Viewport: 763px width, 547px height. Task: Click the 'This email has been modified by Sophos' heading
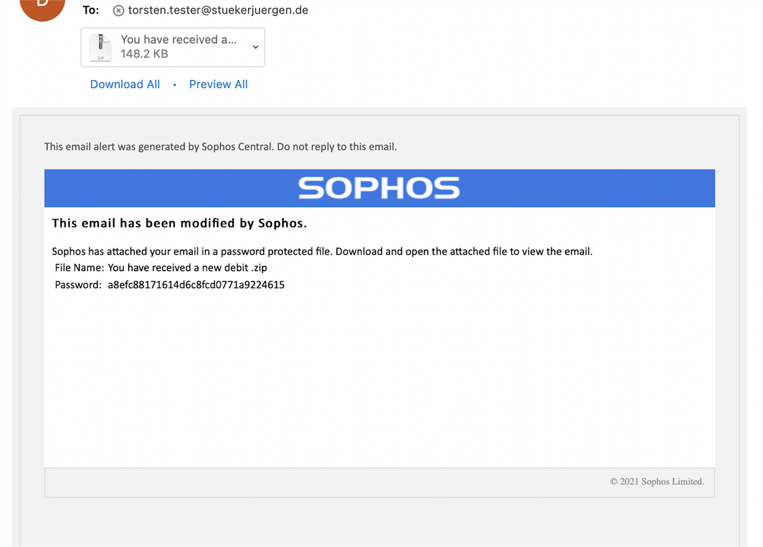click(x=179, y=223)
